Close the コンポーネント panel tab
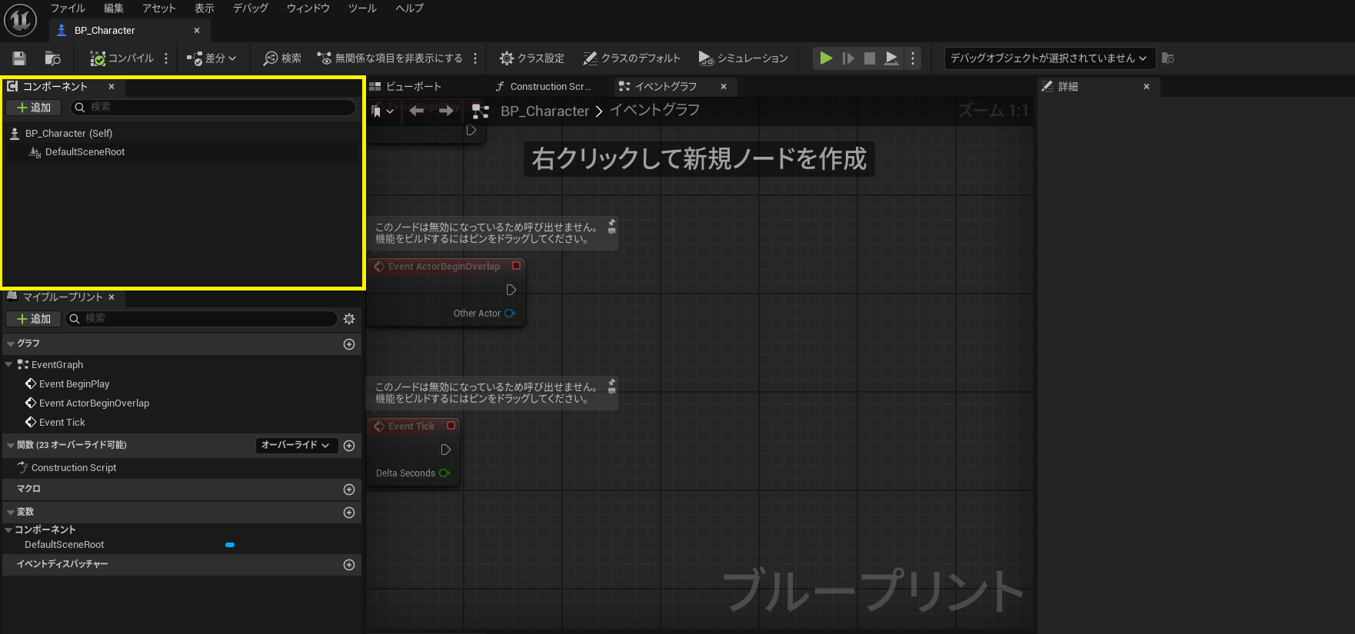This screenshot has height=634, width=1355. click(x=112, y=87)
